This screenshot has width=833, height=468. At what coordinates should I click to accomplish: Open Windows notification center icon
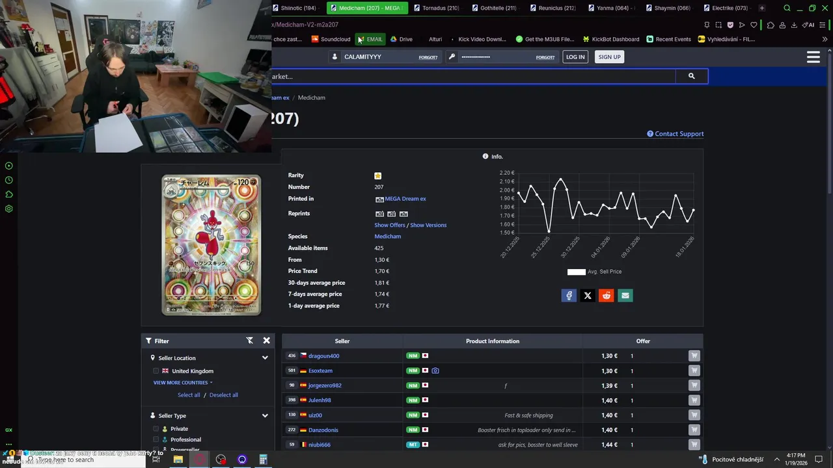(819, 460)
